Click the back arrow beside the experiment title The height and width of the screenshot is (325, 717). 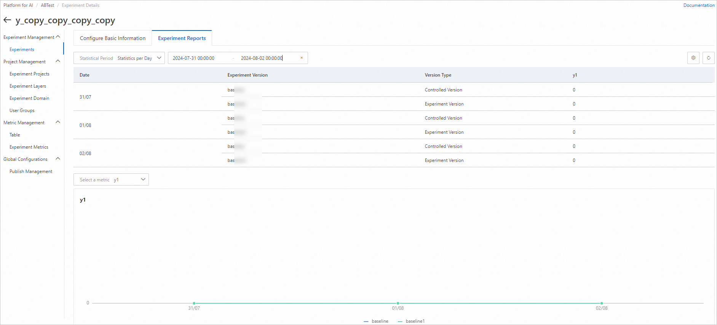click(7, 20)
